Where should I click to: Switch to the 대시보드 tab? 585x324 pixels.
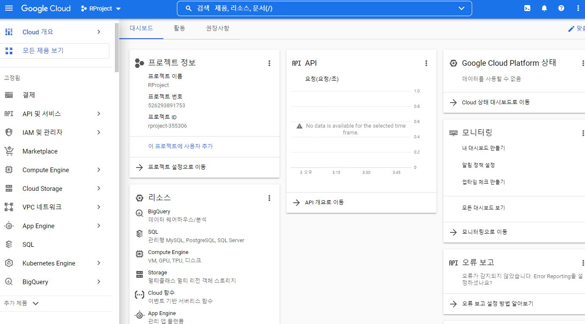pyautogui.click(x=141, y=28)
